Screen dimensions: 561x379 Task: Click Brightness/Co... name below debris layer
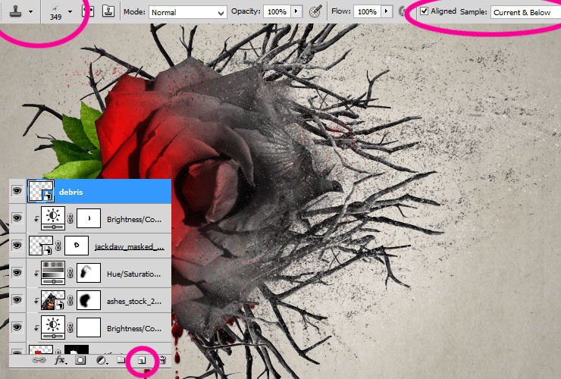(x=134, y=219)
